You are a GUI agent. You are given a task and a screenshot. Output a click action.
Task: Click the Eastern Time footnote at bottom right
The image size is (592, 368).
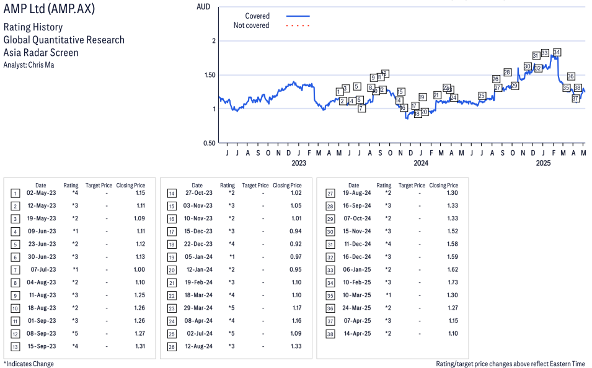[510, 364]
